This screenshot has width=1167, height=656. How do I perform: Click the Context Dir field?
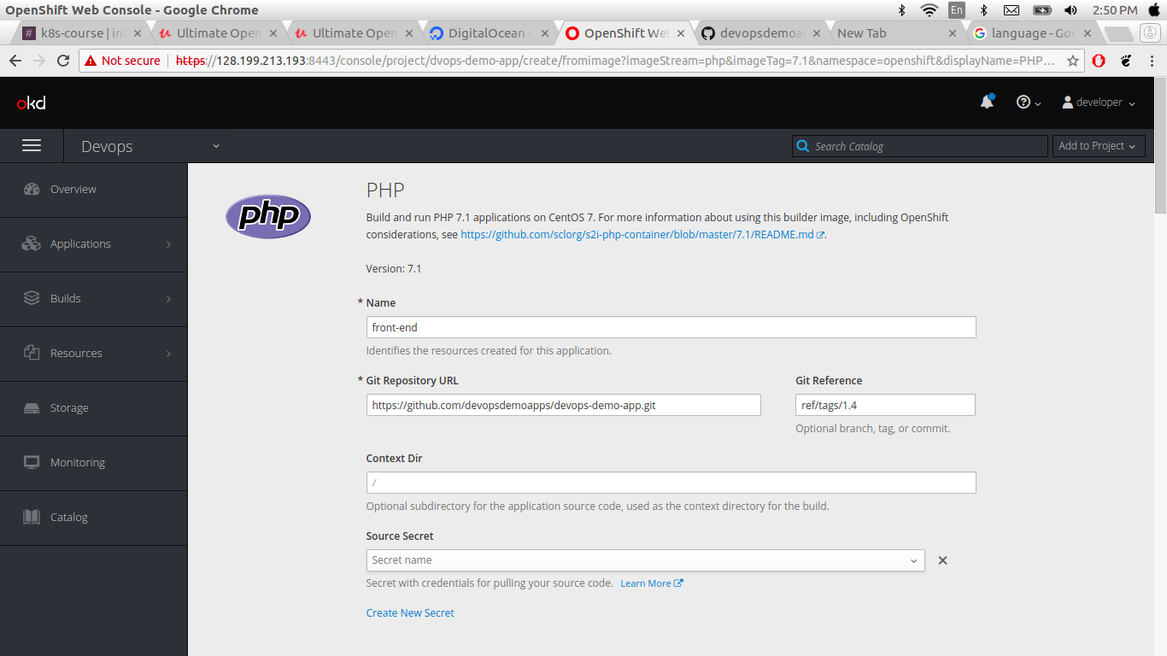(x=671, y=483)
